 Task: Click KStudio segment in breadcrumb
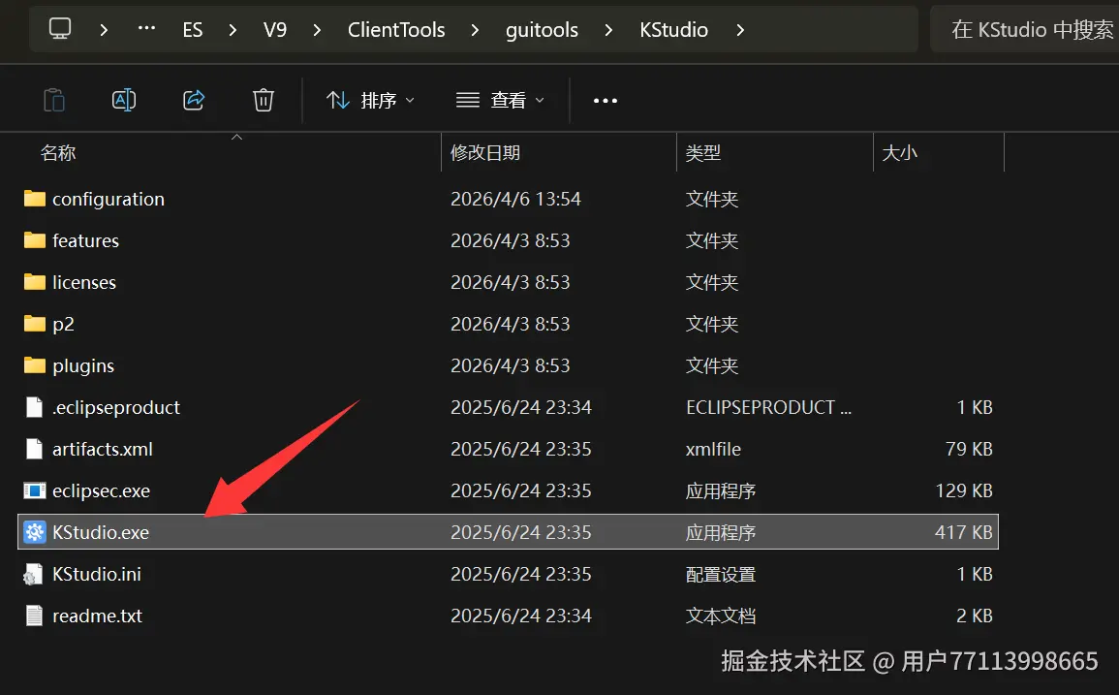pyautogui.click(x=673, y=30)
